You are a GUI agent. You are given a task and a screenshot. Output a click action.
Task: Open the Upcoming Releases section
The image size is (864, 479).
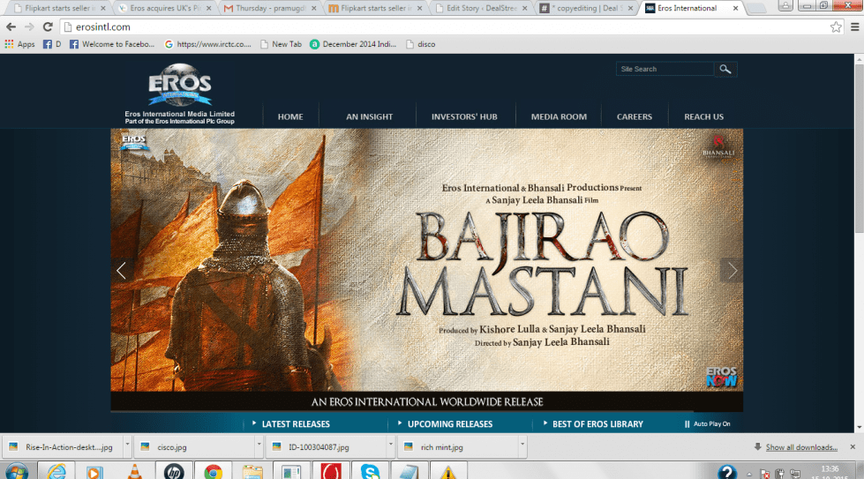tap(449, 424)
